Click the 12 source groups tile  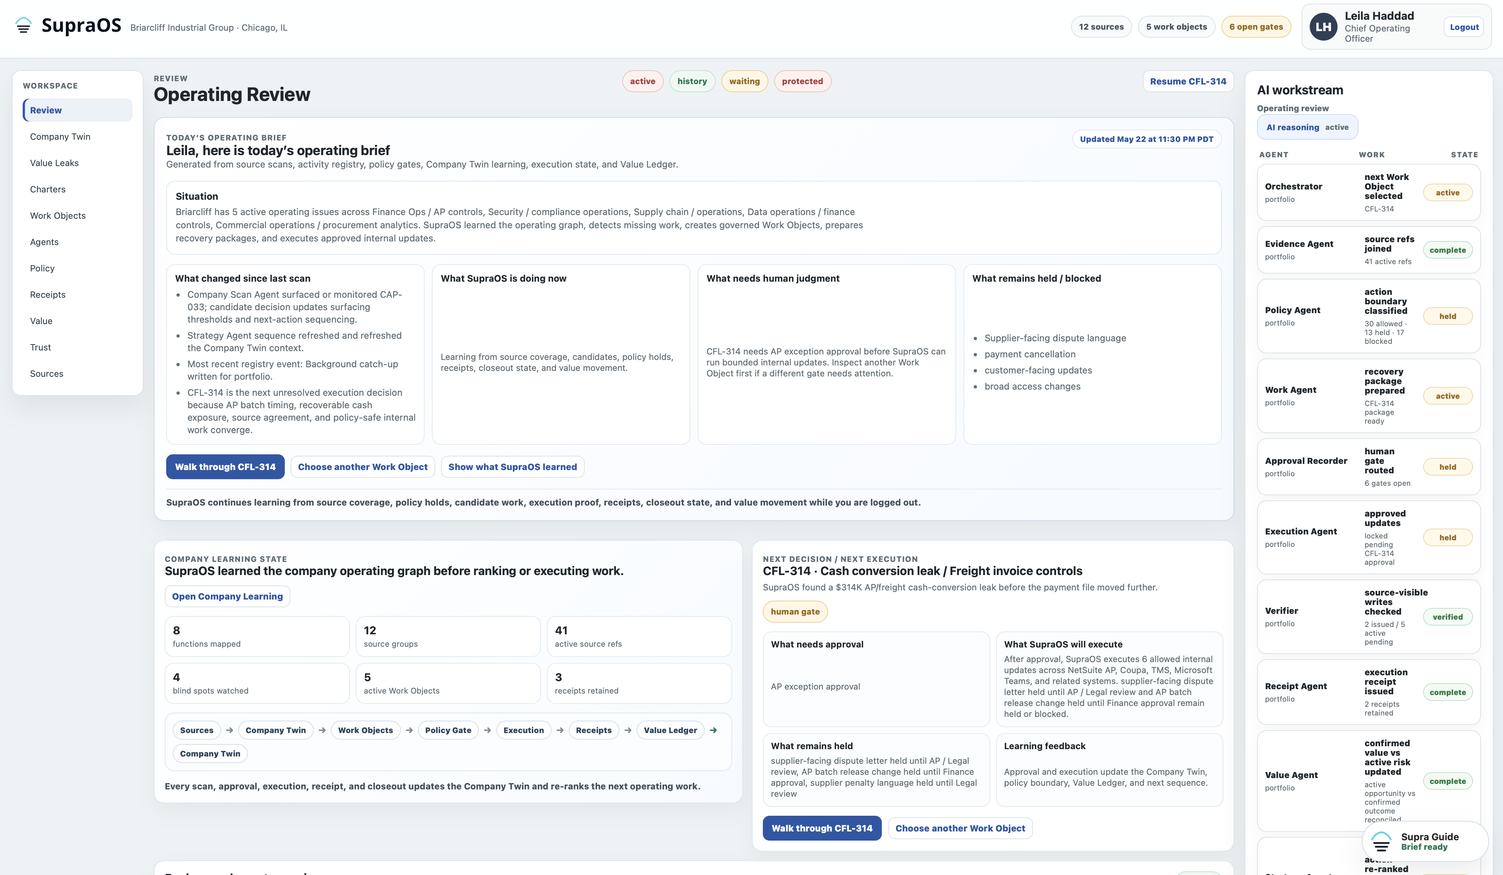[448, 636]
